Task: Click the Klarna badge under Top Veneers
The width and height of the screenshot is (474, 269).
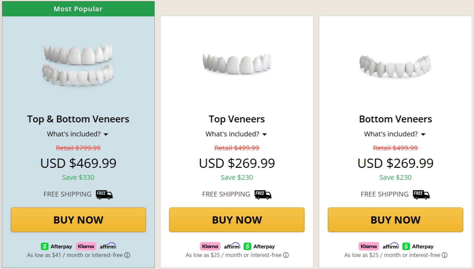Action: [x=210, y=246]
